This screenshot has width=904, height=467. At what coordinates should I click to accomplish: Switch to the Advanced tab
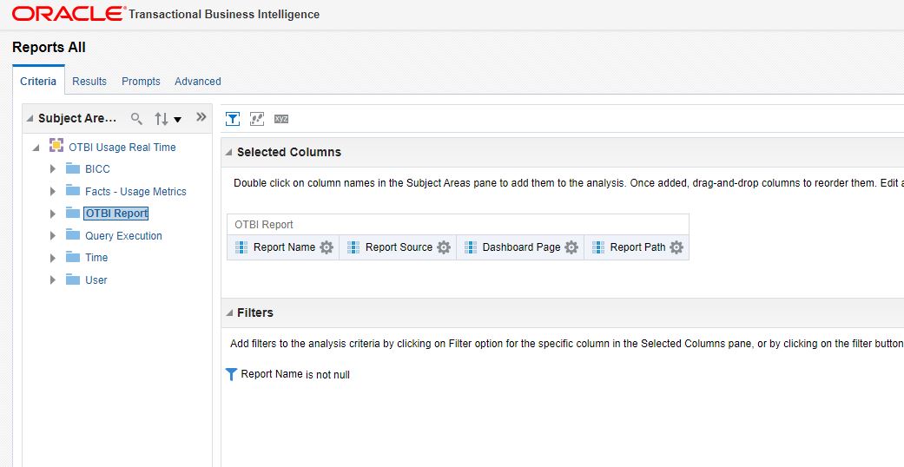pyautogui.click(x=198, y=82)
